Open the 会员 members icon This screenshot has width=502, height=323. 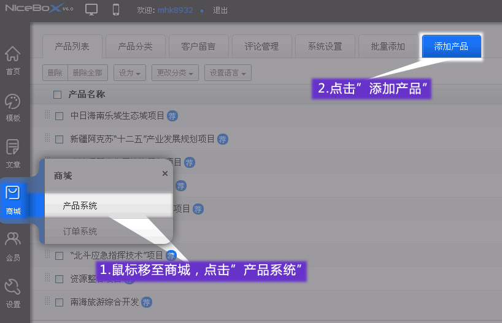(x=13, y=245)
